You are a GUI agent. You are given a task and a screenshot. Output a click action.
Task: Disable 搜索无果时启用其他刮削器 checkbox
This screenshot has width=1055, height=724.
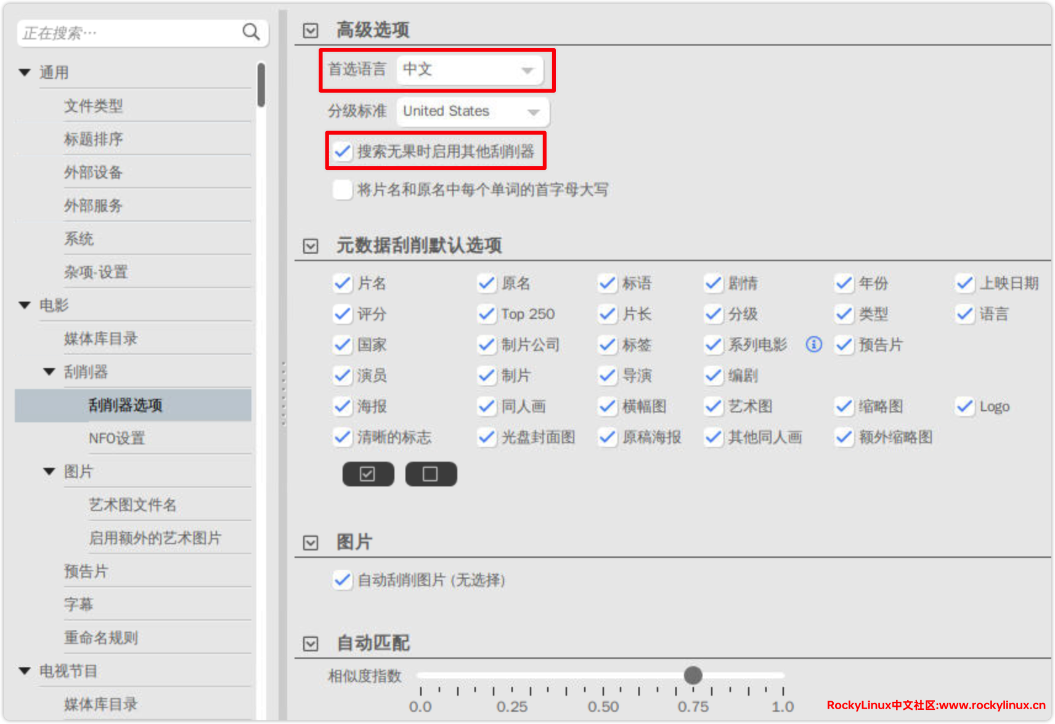342,151
